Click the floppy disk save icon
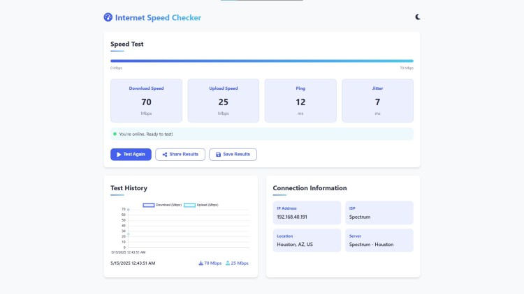 (x=218, y=155)
